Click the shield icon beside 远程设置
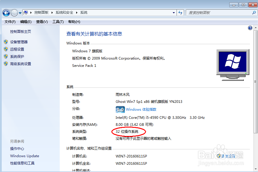This screenshot has height=172, width=258. click(6, 49)
